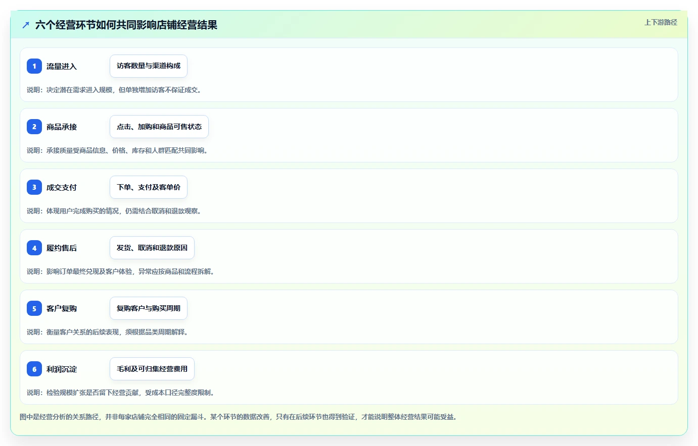
Task: Click the note 影响订单最终兑现及客户体验
Action: coord(89,271)
